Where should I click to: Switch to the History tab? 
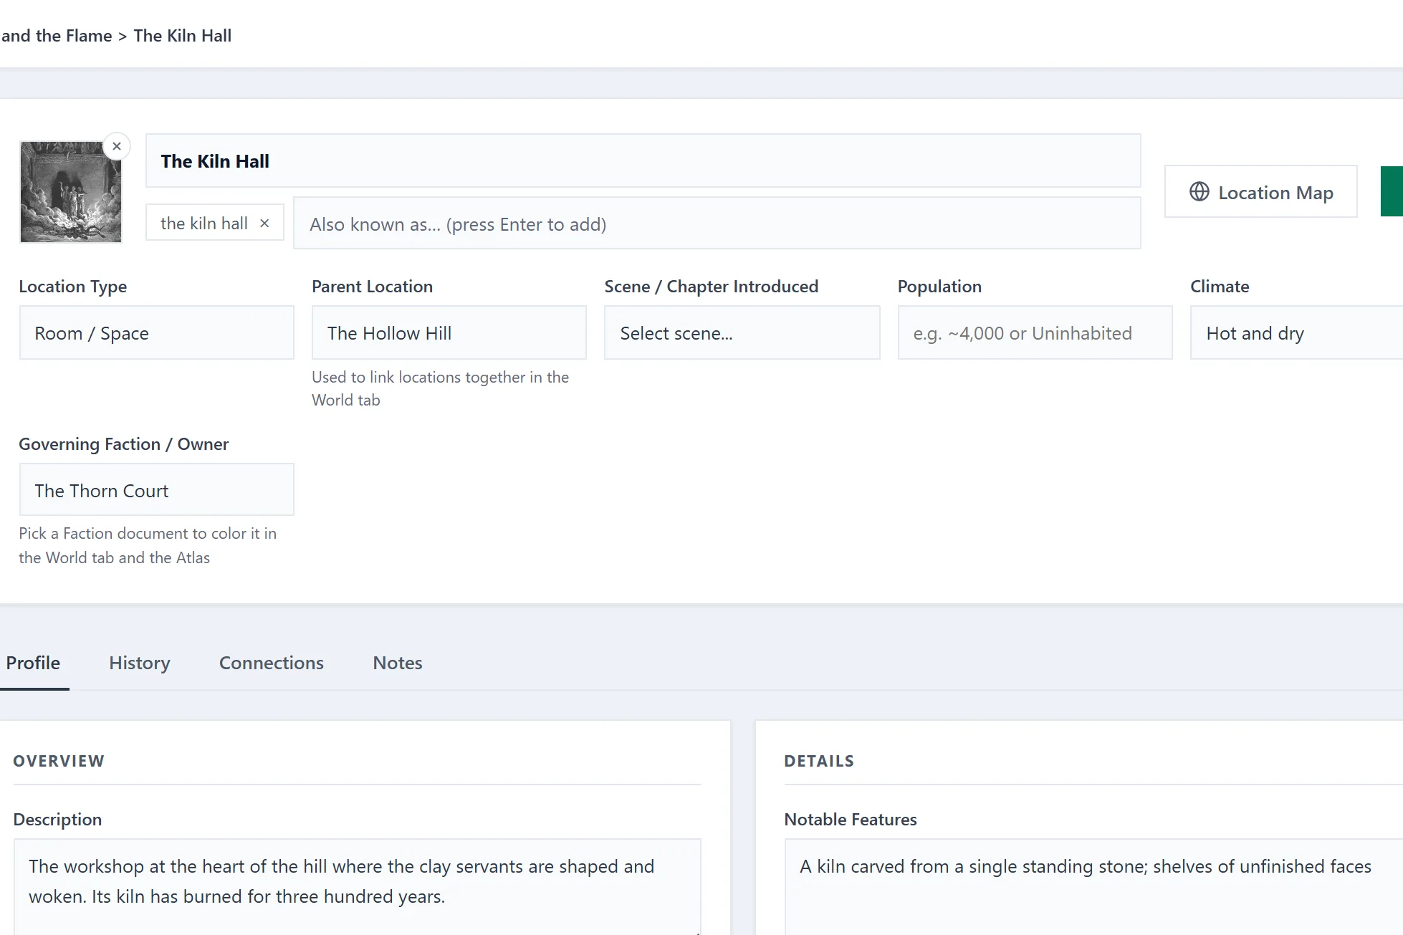click(x=140, y=663)
